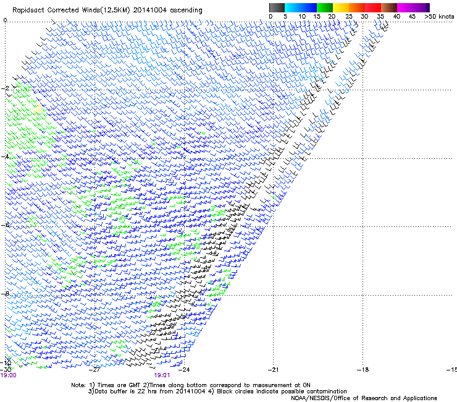The height and width of the screenshot is (402, 457).
Task: Click the red 30-35 knots color segment
Action: point(373,7)
